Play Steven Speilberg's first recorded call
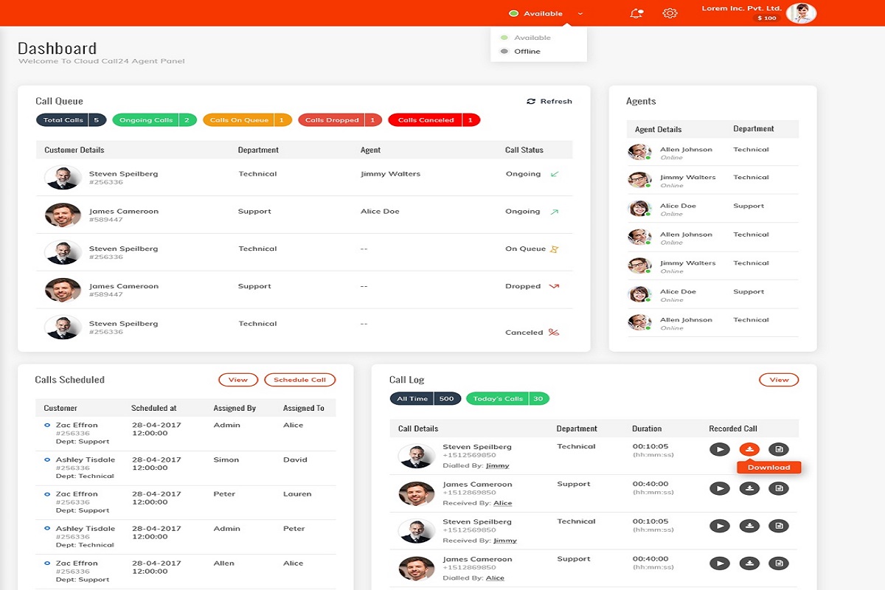This screenshot has height=590, width=885. click(719, 450)
